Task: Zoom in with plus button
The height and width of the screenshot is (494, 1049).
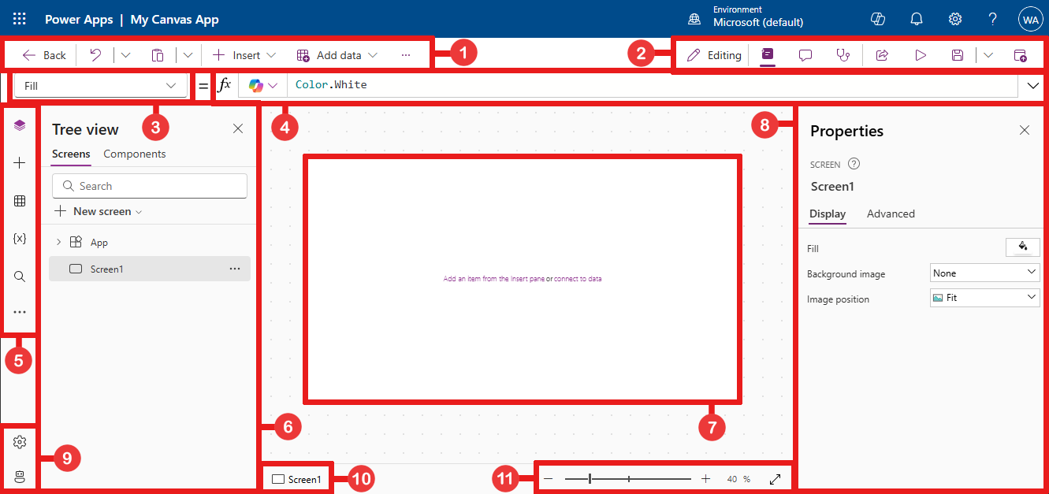Action: pos(705,478)
